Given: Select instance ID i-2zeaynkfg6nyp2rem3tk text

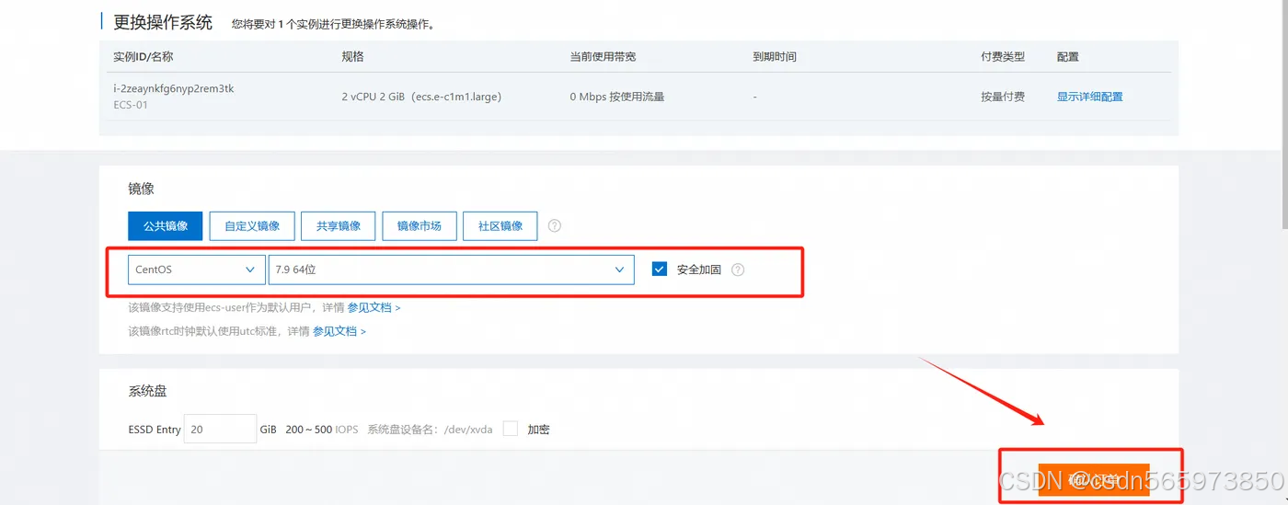Looking at the screenshot, I should click(174, 88).
